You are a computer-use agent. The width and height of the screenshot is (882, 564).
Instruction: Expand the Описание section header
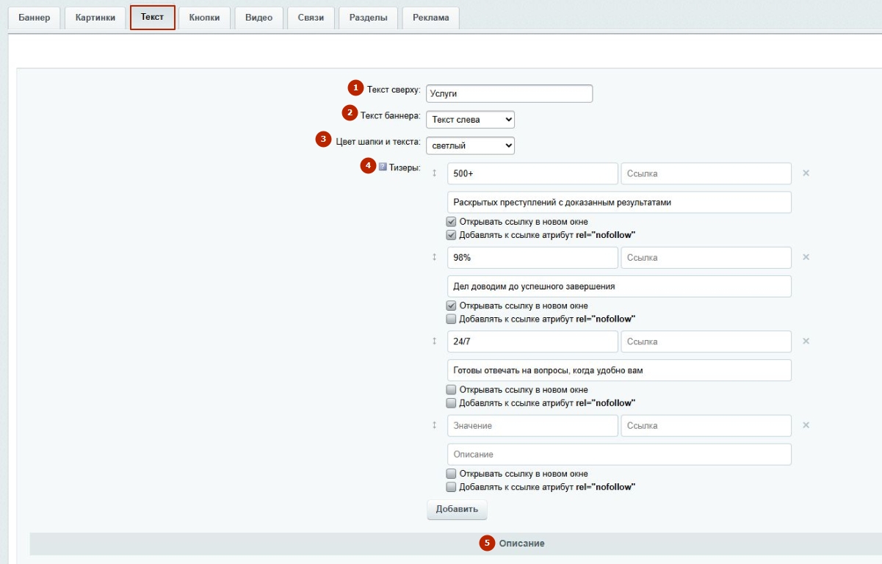(x=521, y=543)
